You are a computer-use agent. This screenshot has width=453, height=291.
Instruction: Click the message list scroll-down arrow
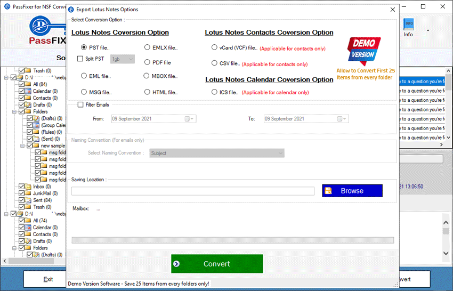click(x=448, y=138)
